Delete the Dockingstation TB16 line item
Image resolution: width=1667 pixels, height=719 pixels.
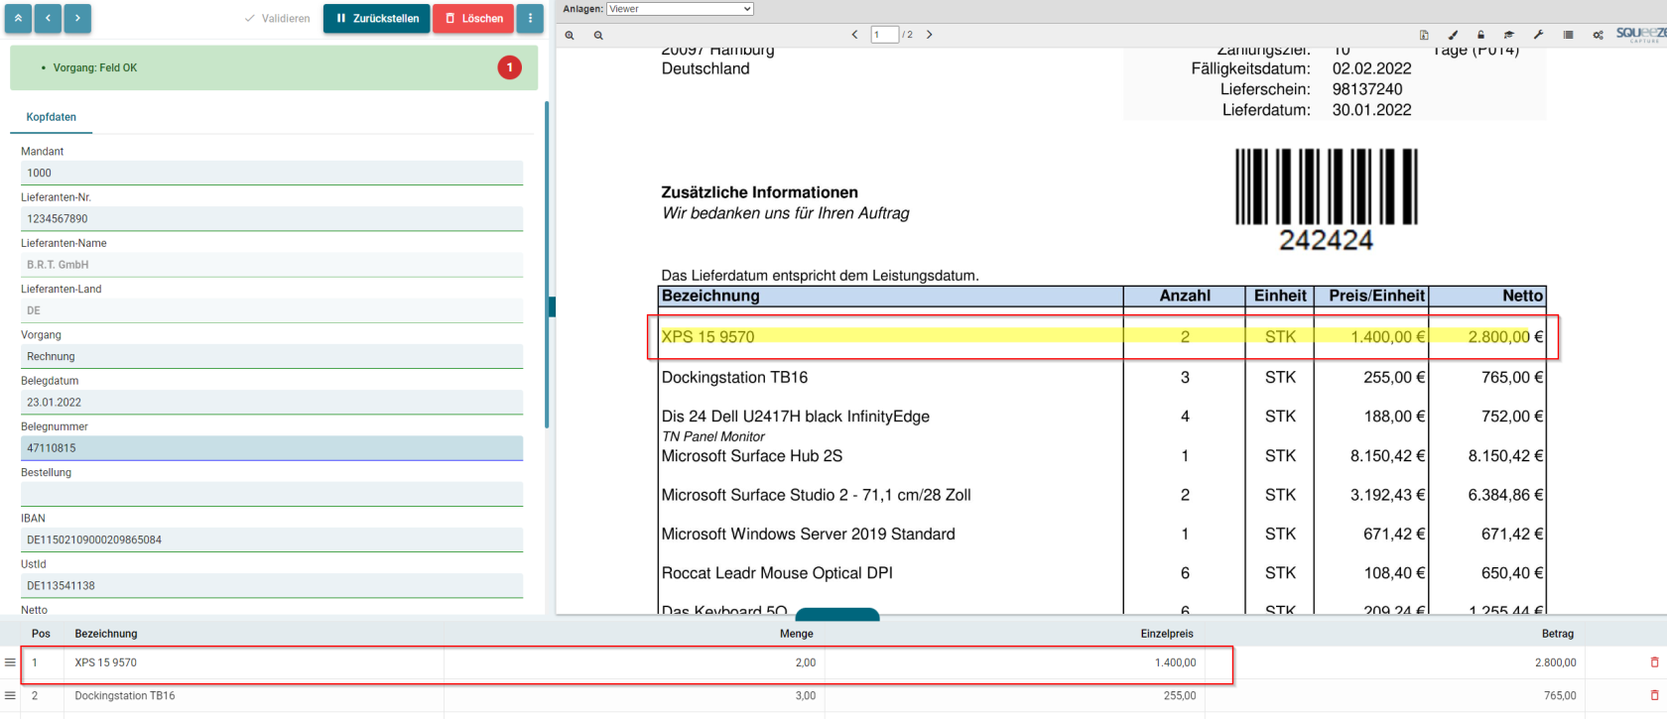(1654, 695)
